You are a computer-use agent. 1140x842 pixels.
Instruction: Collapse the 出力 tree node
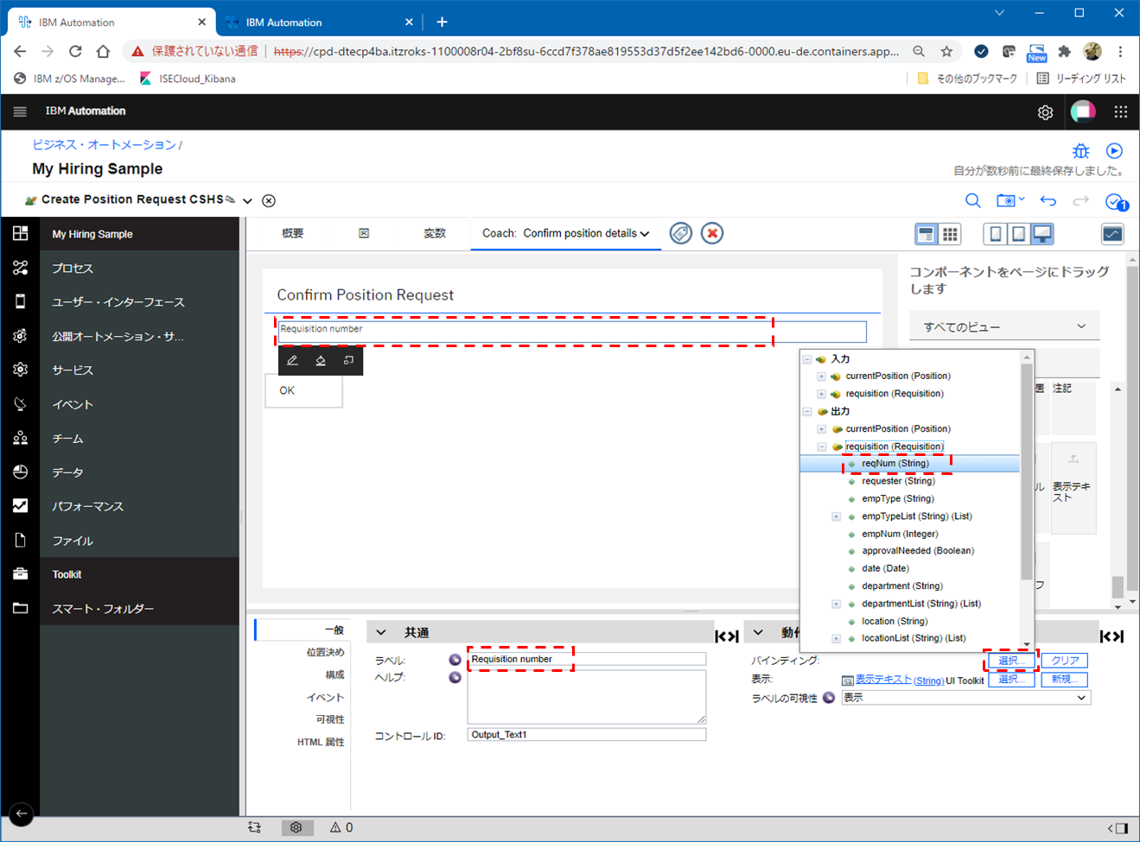coord(807,412)
